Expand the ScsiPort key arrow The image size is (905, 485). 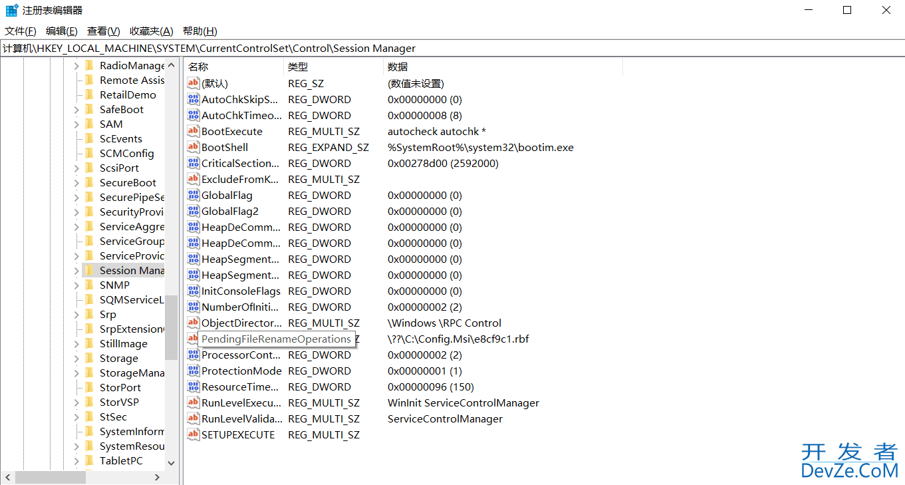tap(76, 168)
